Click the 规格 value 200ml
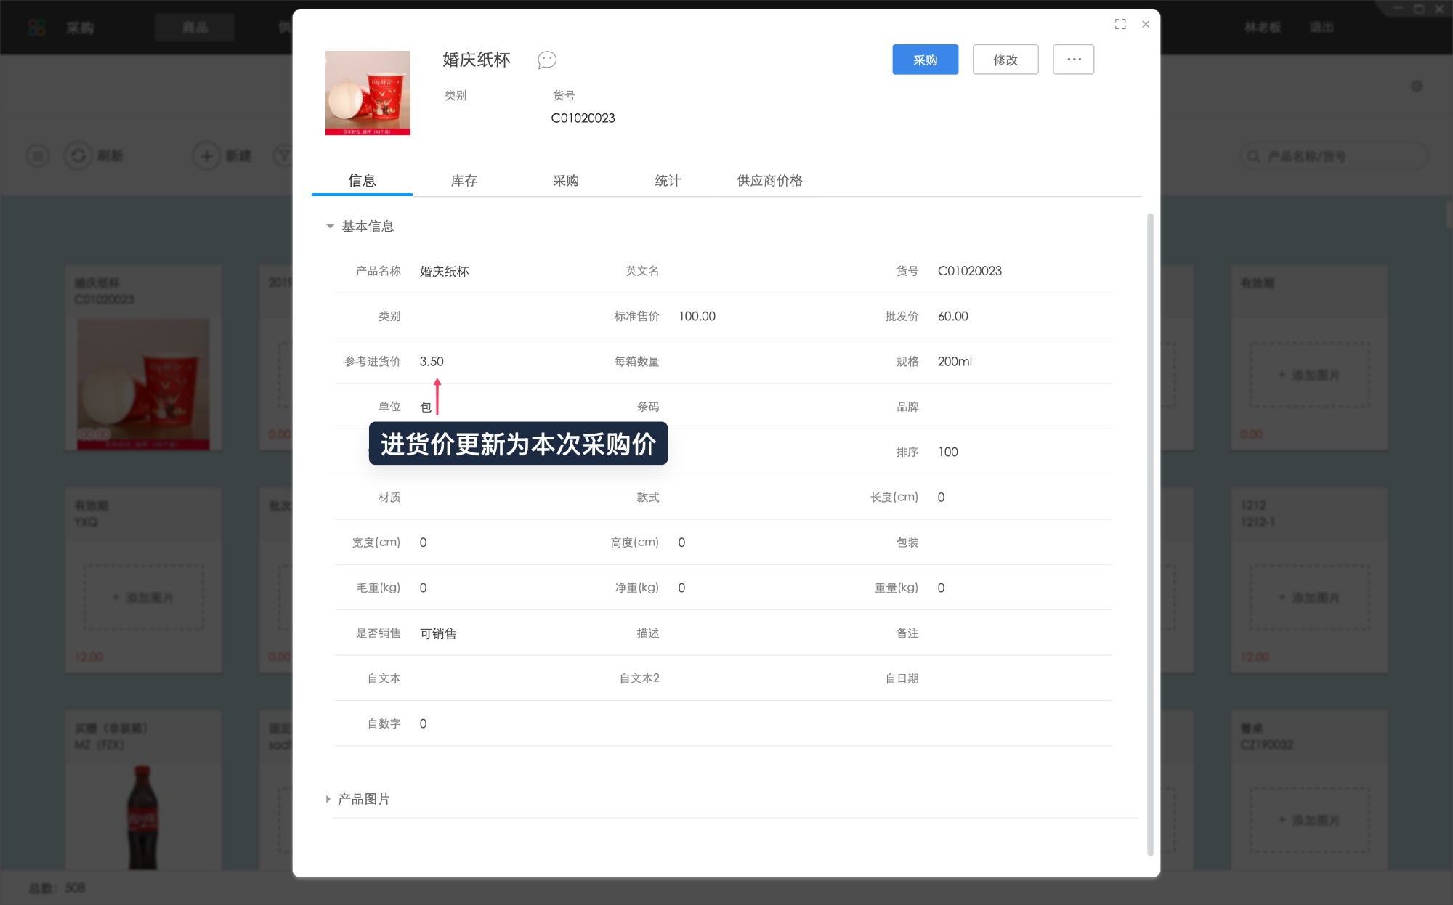Screen dimensions: 1453x905 click(954, 361)
